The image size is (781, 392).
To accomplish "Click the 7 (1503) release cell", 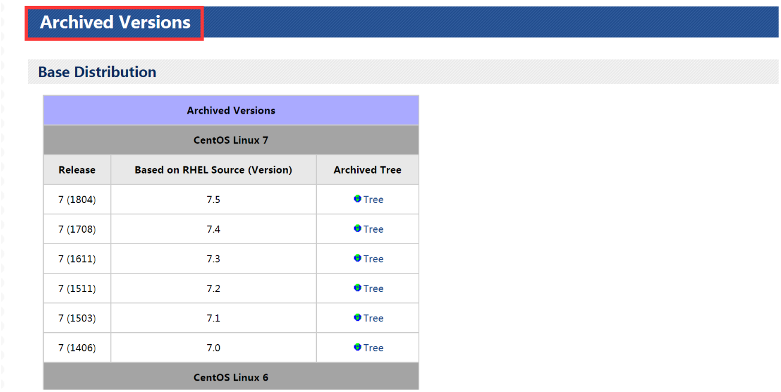I will [x=77, y=318].
